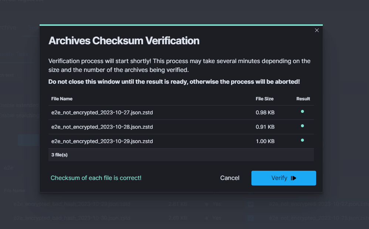Viewport: 369px width, 229px height.
Task: Click the File Name column header
Action: pos(62,99)
